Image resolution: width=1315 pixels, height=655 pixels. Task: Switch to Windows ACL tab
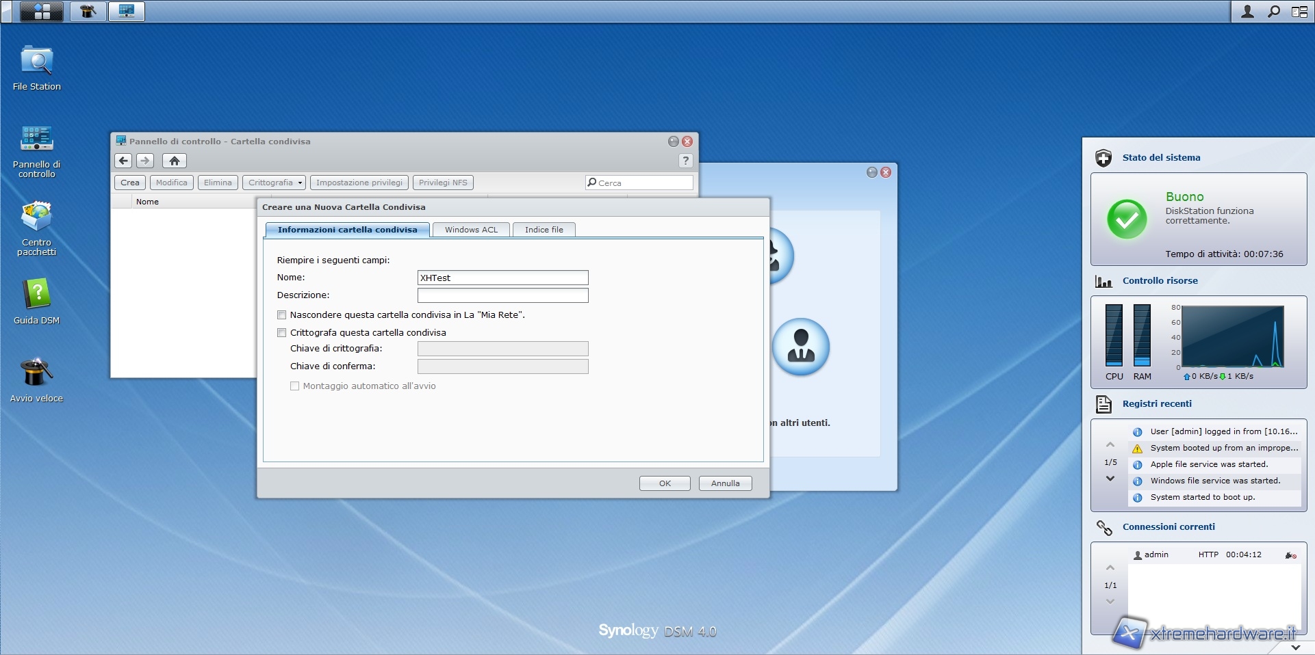click(x=471, y=230)
